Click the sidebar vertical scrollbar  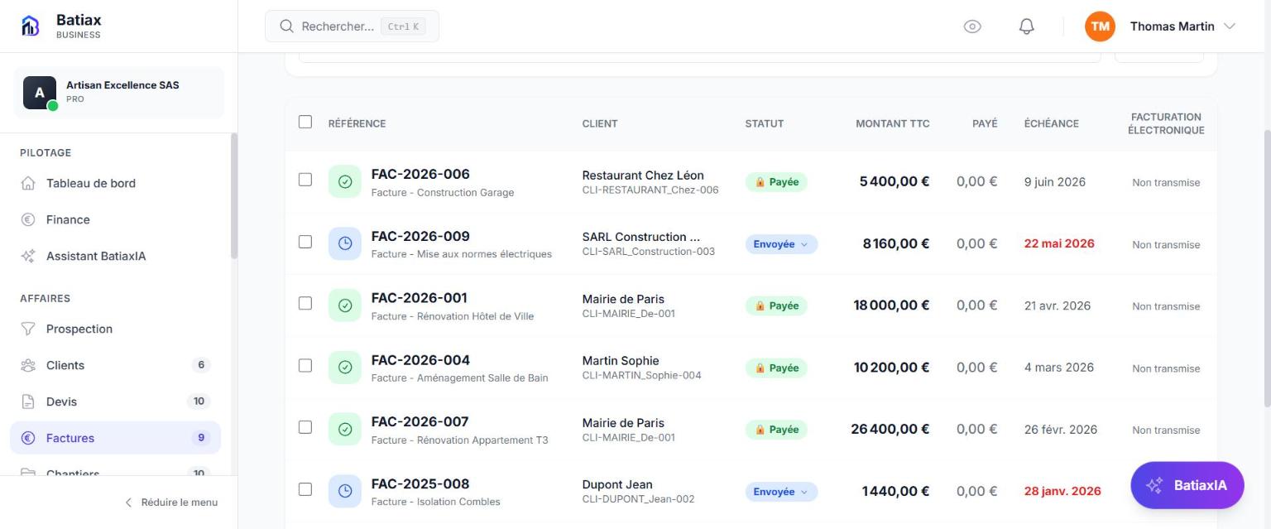pos(234,196)
